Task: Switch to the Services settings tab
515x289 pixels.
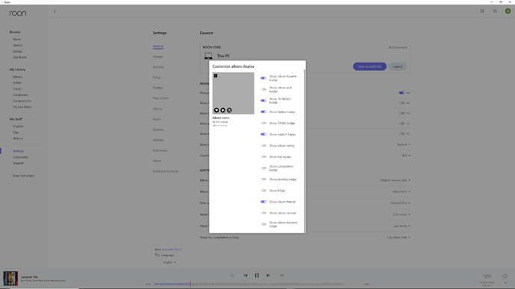Action: 158,67
